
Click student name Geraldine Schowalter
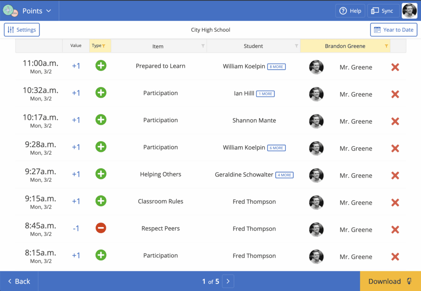[x=244, y=175]
